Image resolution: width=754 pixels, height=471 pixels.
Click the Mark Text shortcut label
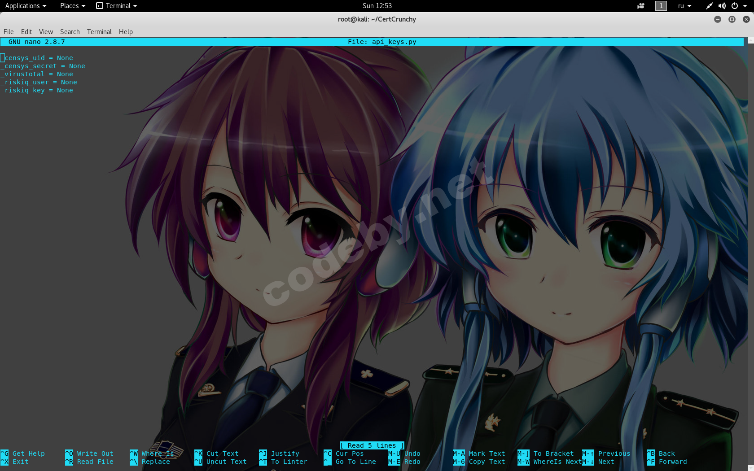(487, 454)
